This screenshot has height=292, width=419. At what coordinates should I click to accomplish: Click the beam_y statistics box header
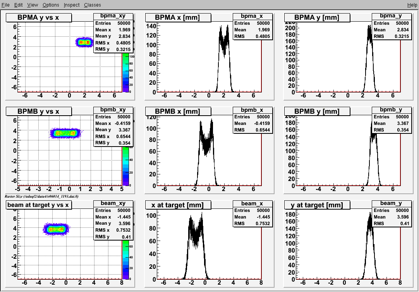click(x=391, y=203)
